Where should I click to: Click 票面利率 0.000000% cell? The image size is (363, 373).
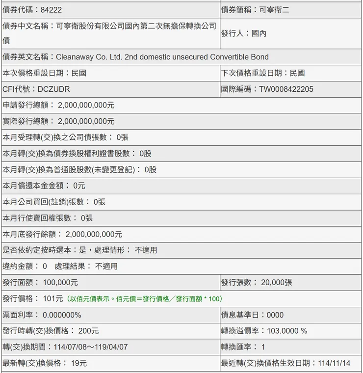111,315
